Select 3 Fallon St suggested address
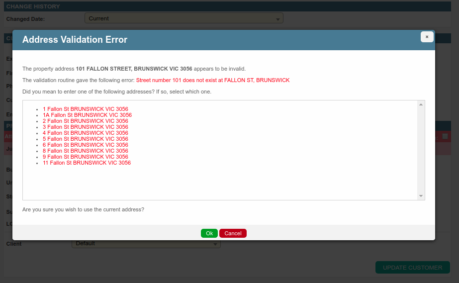Image resolution: width=459 pixels, height=283 pixels. pos(85,127)
